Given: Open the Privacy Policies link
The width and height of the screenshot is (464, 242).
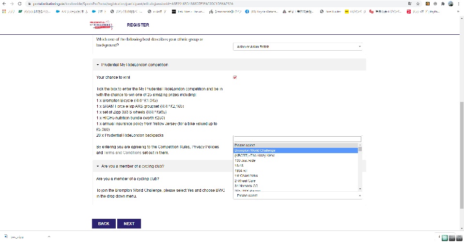Looking at the screenshot, I should [205, 147].
